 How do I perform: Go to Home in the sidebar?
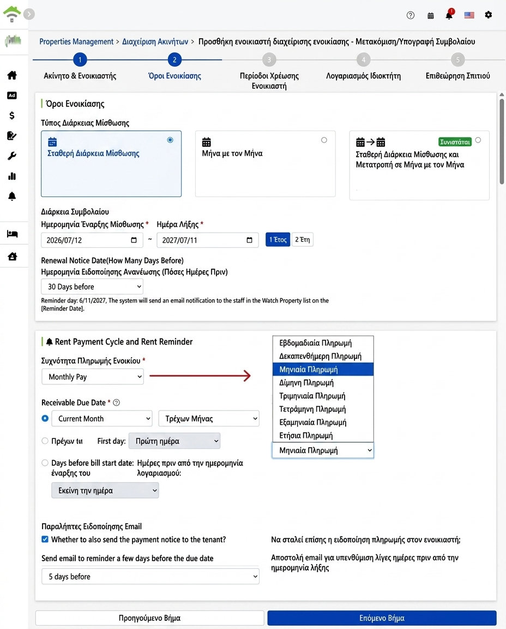(x=12, y=75)
